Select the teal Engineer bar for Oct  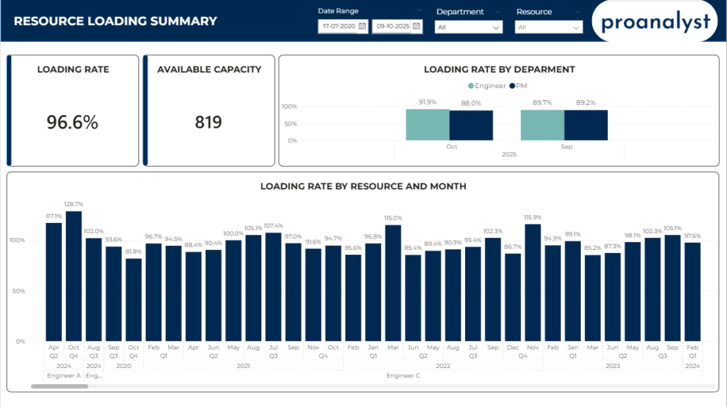pyautogui.click(x=427, y=125)
